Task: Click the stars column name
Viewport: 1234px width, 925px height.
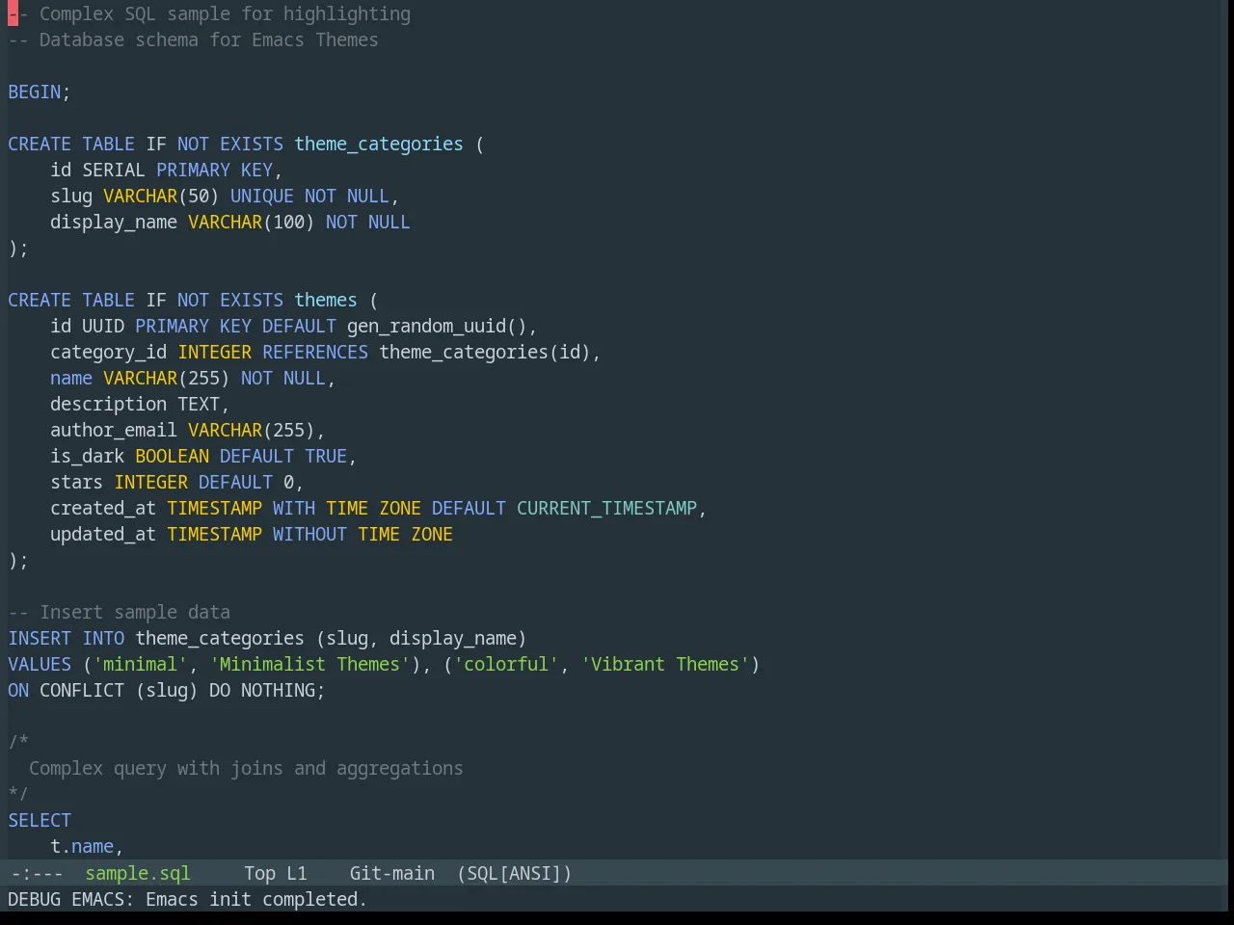Action: click(x=77, y=482)
